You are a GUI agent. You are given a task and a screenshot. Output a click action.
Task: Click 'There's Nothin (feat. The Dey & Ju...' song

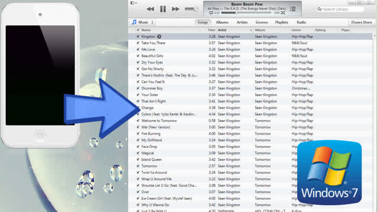point(170,75)
